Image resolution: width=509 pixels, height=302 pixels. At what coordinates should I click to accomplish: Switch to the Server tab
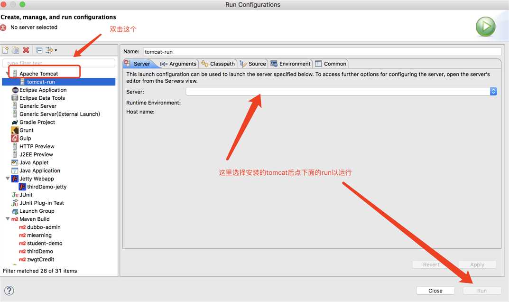click(x=139, y=64)
